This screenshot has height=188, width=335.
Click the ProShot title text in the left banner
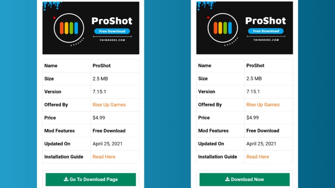coord(112,21)
